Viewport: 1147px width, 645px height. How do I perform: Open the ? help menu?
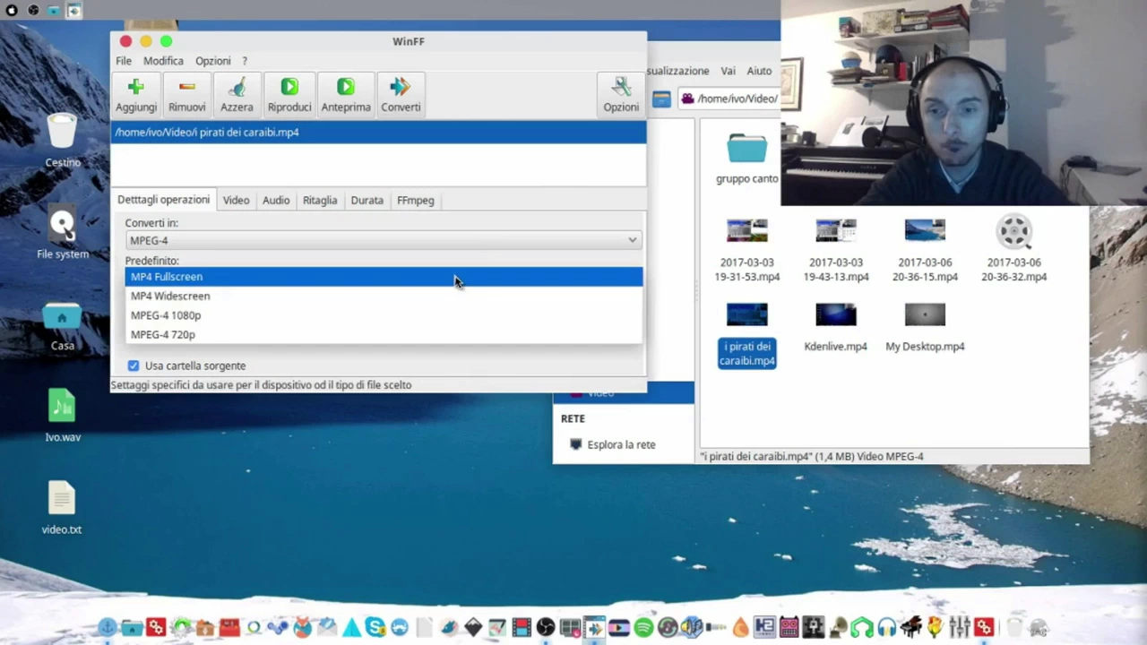click(x=245, y=61)
